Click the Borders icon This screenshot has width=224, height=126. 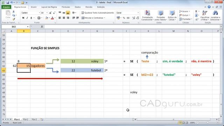pos(39,18)
